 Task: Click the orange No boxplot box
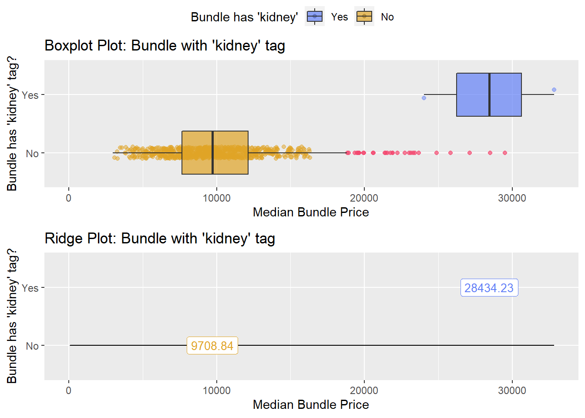pyautogui.click(x=215, y=153)
